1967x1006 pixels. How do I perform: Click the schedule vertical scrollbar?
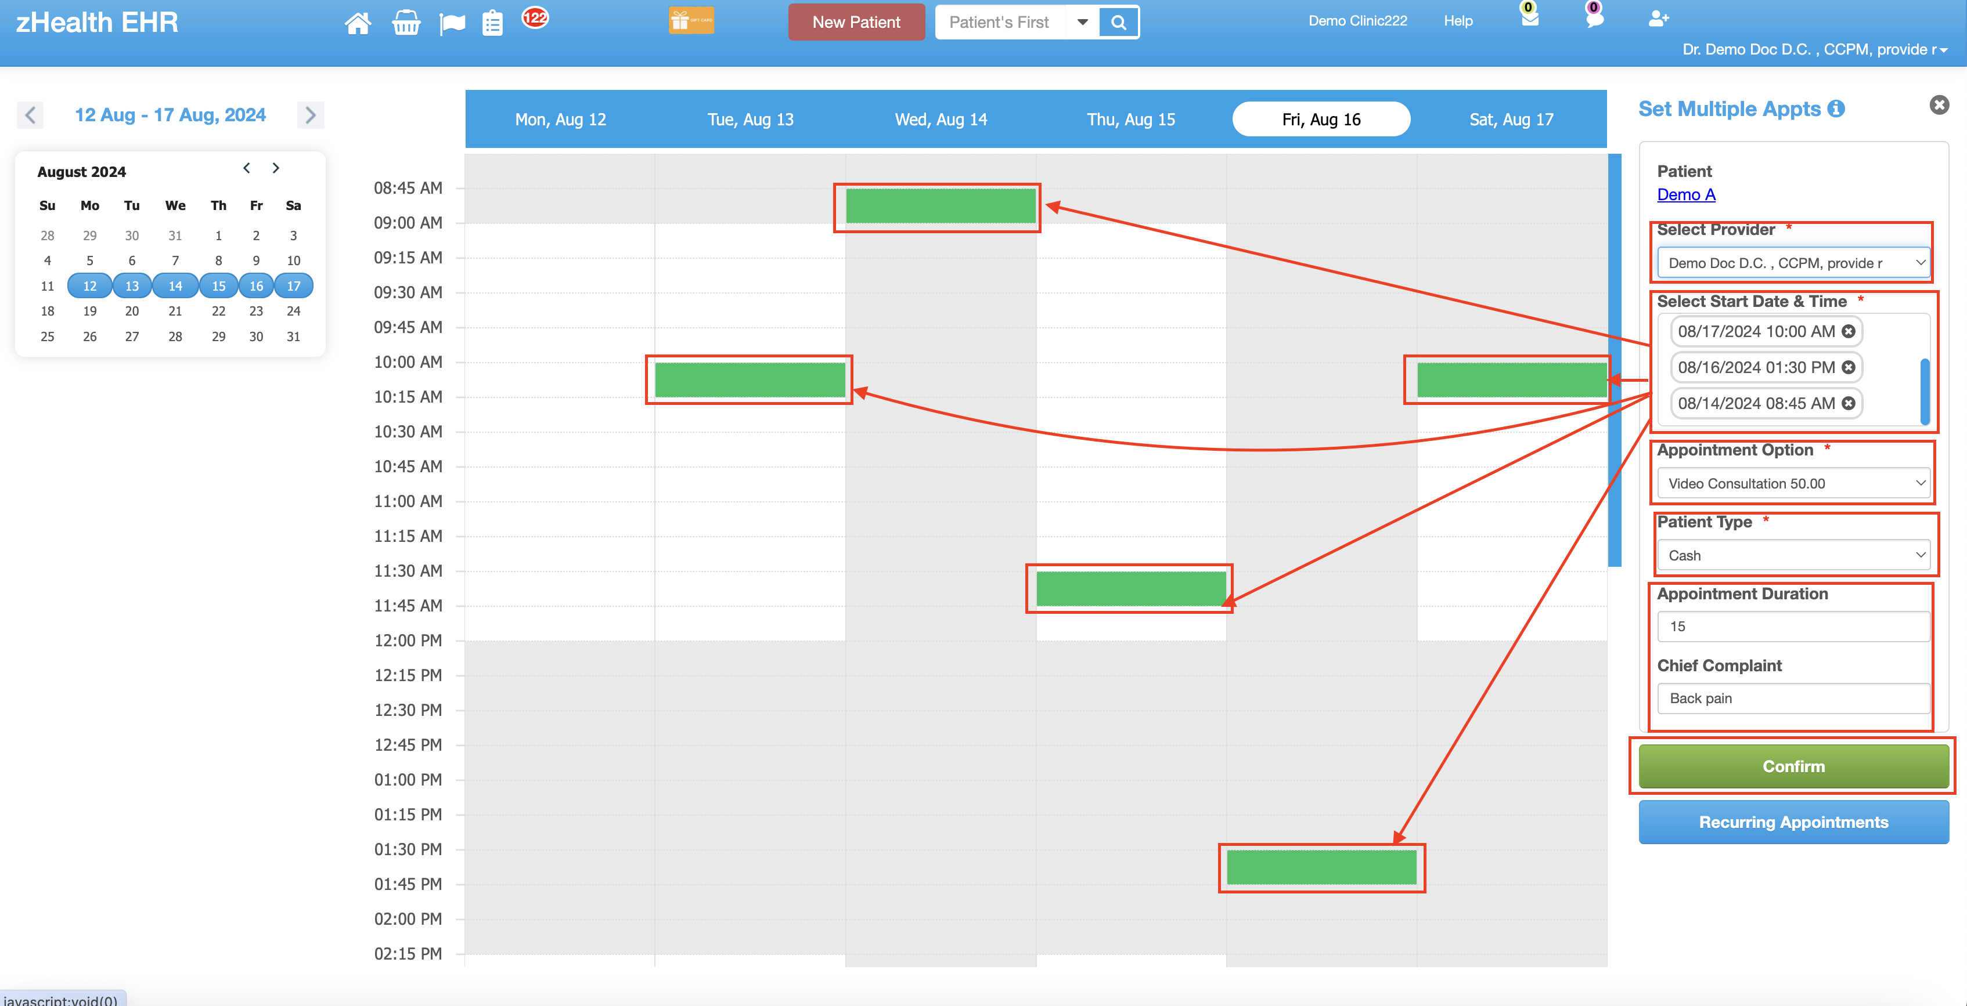[1614, 360]
